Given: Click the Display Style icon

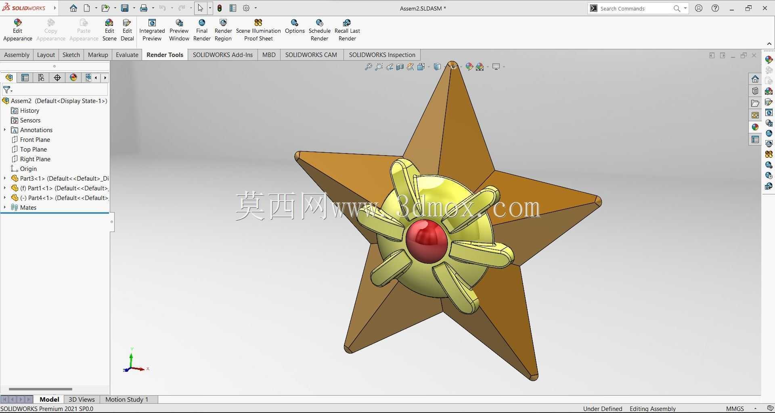Looking at the screenshot, I should (x=437, y=67).
